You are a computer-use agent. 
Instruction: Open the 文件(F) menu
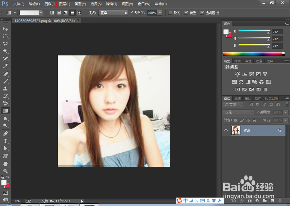coord(19,4)
